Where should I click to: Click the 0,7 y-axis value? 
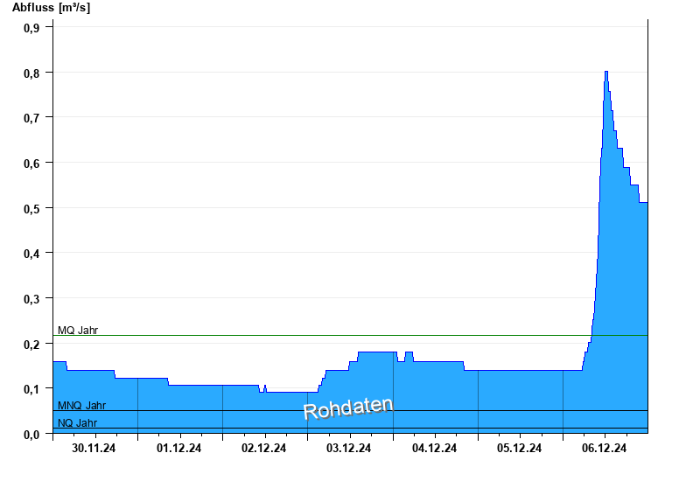(x=31, y=117)
